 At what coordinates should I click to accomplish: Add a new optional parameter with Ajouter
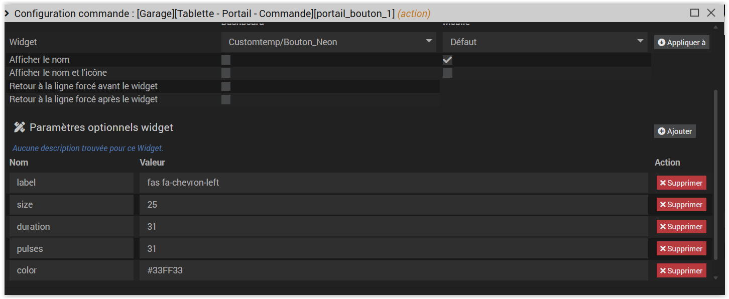coord(675,131)
